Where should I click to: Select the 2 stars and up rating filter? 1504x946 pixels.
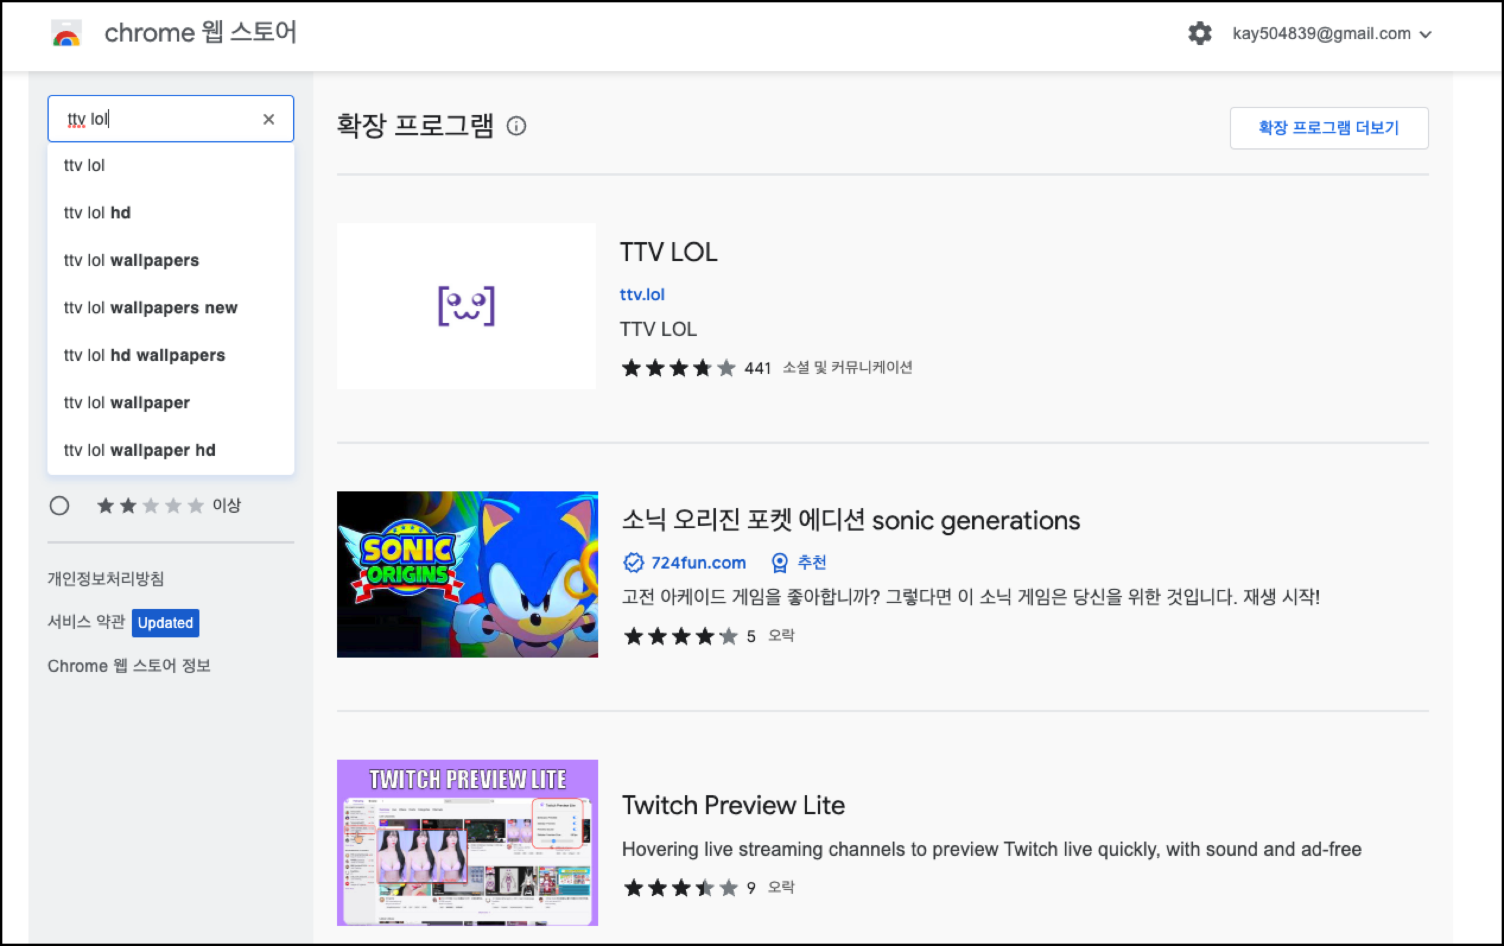coord(59,505)
